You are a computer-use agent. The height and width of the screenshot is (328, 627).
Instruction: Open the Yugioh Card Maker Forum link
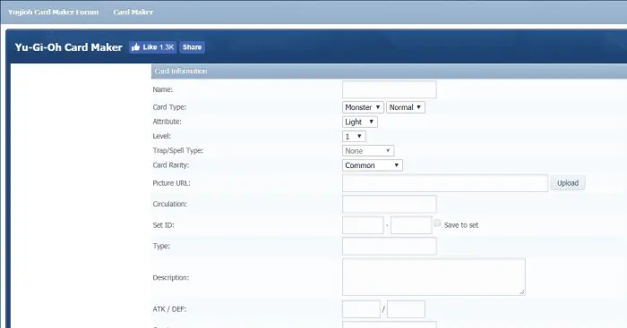tap(53, 12)
